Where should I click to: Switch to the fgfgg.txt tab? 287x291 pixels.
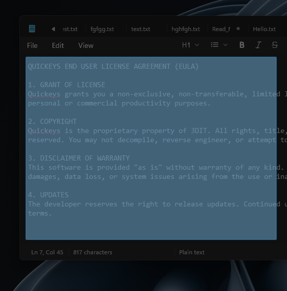pyautogui.click(x=102, y=29)
